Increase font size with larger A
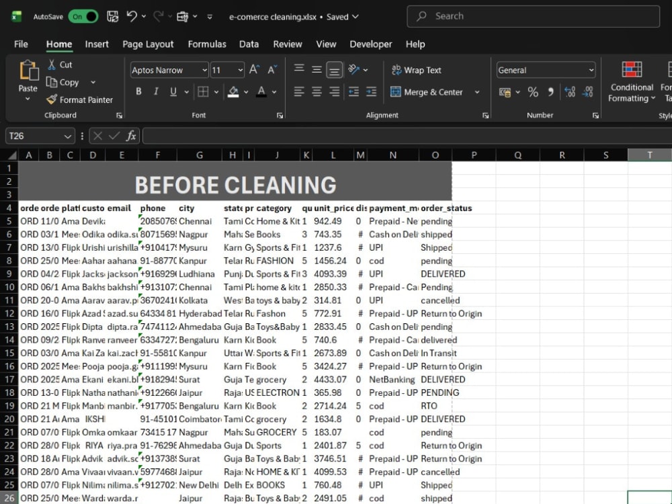Image resolution: width=672 pixels, height=504 pixels. (x=254, y=69)
